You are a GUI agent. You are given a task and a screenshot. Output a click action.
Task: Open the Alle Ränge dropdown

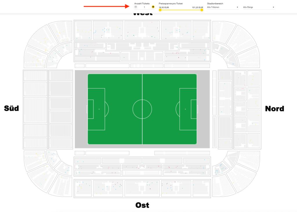coord(259,7)
